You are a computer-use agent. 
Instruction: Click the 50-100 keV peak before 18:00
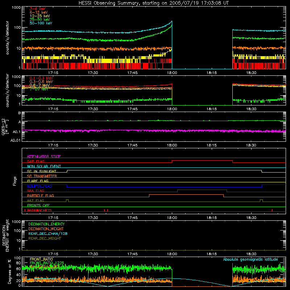[171, 21]
